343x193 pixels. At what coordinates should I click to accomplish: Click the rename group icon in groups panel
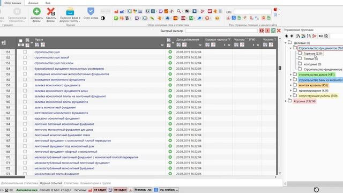tap(320, 36)
